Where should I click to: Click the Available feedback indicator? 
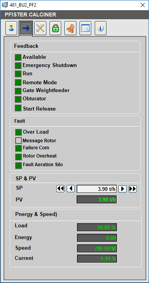[18, 57]
